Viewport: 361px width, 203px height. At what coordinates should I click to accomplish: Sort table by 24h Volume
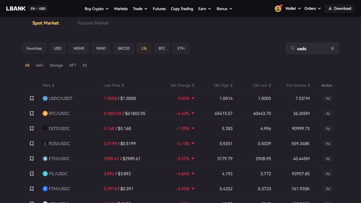(x=298, y=86)
